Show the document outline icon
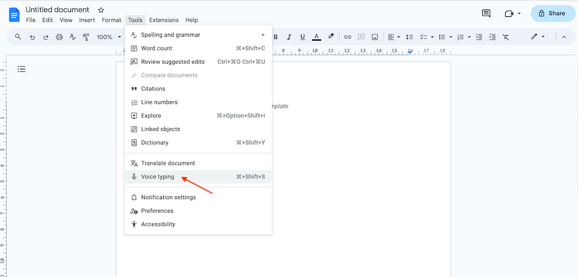The width and height of the screenshot is (578, 277). click(x=22, y=69)
